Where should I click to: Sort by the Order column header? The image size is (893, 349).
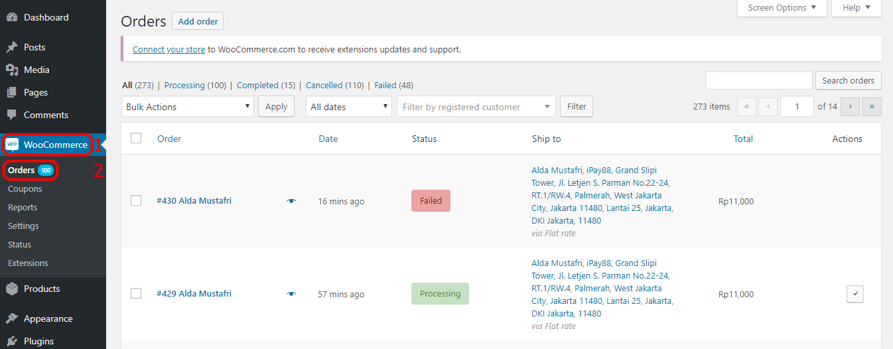(169, 139)
